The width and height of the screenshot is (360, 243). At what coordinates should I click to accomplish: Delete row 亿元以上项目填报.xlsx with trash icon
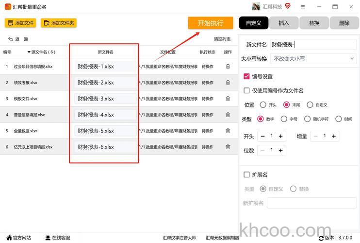pos(228,147)
